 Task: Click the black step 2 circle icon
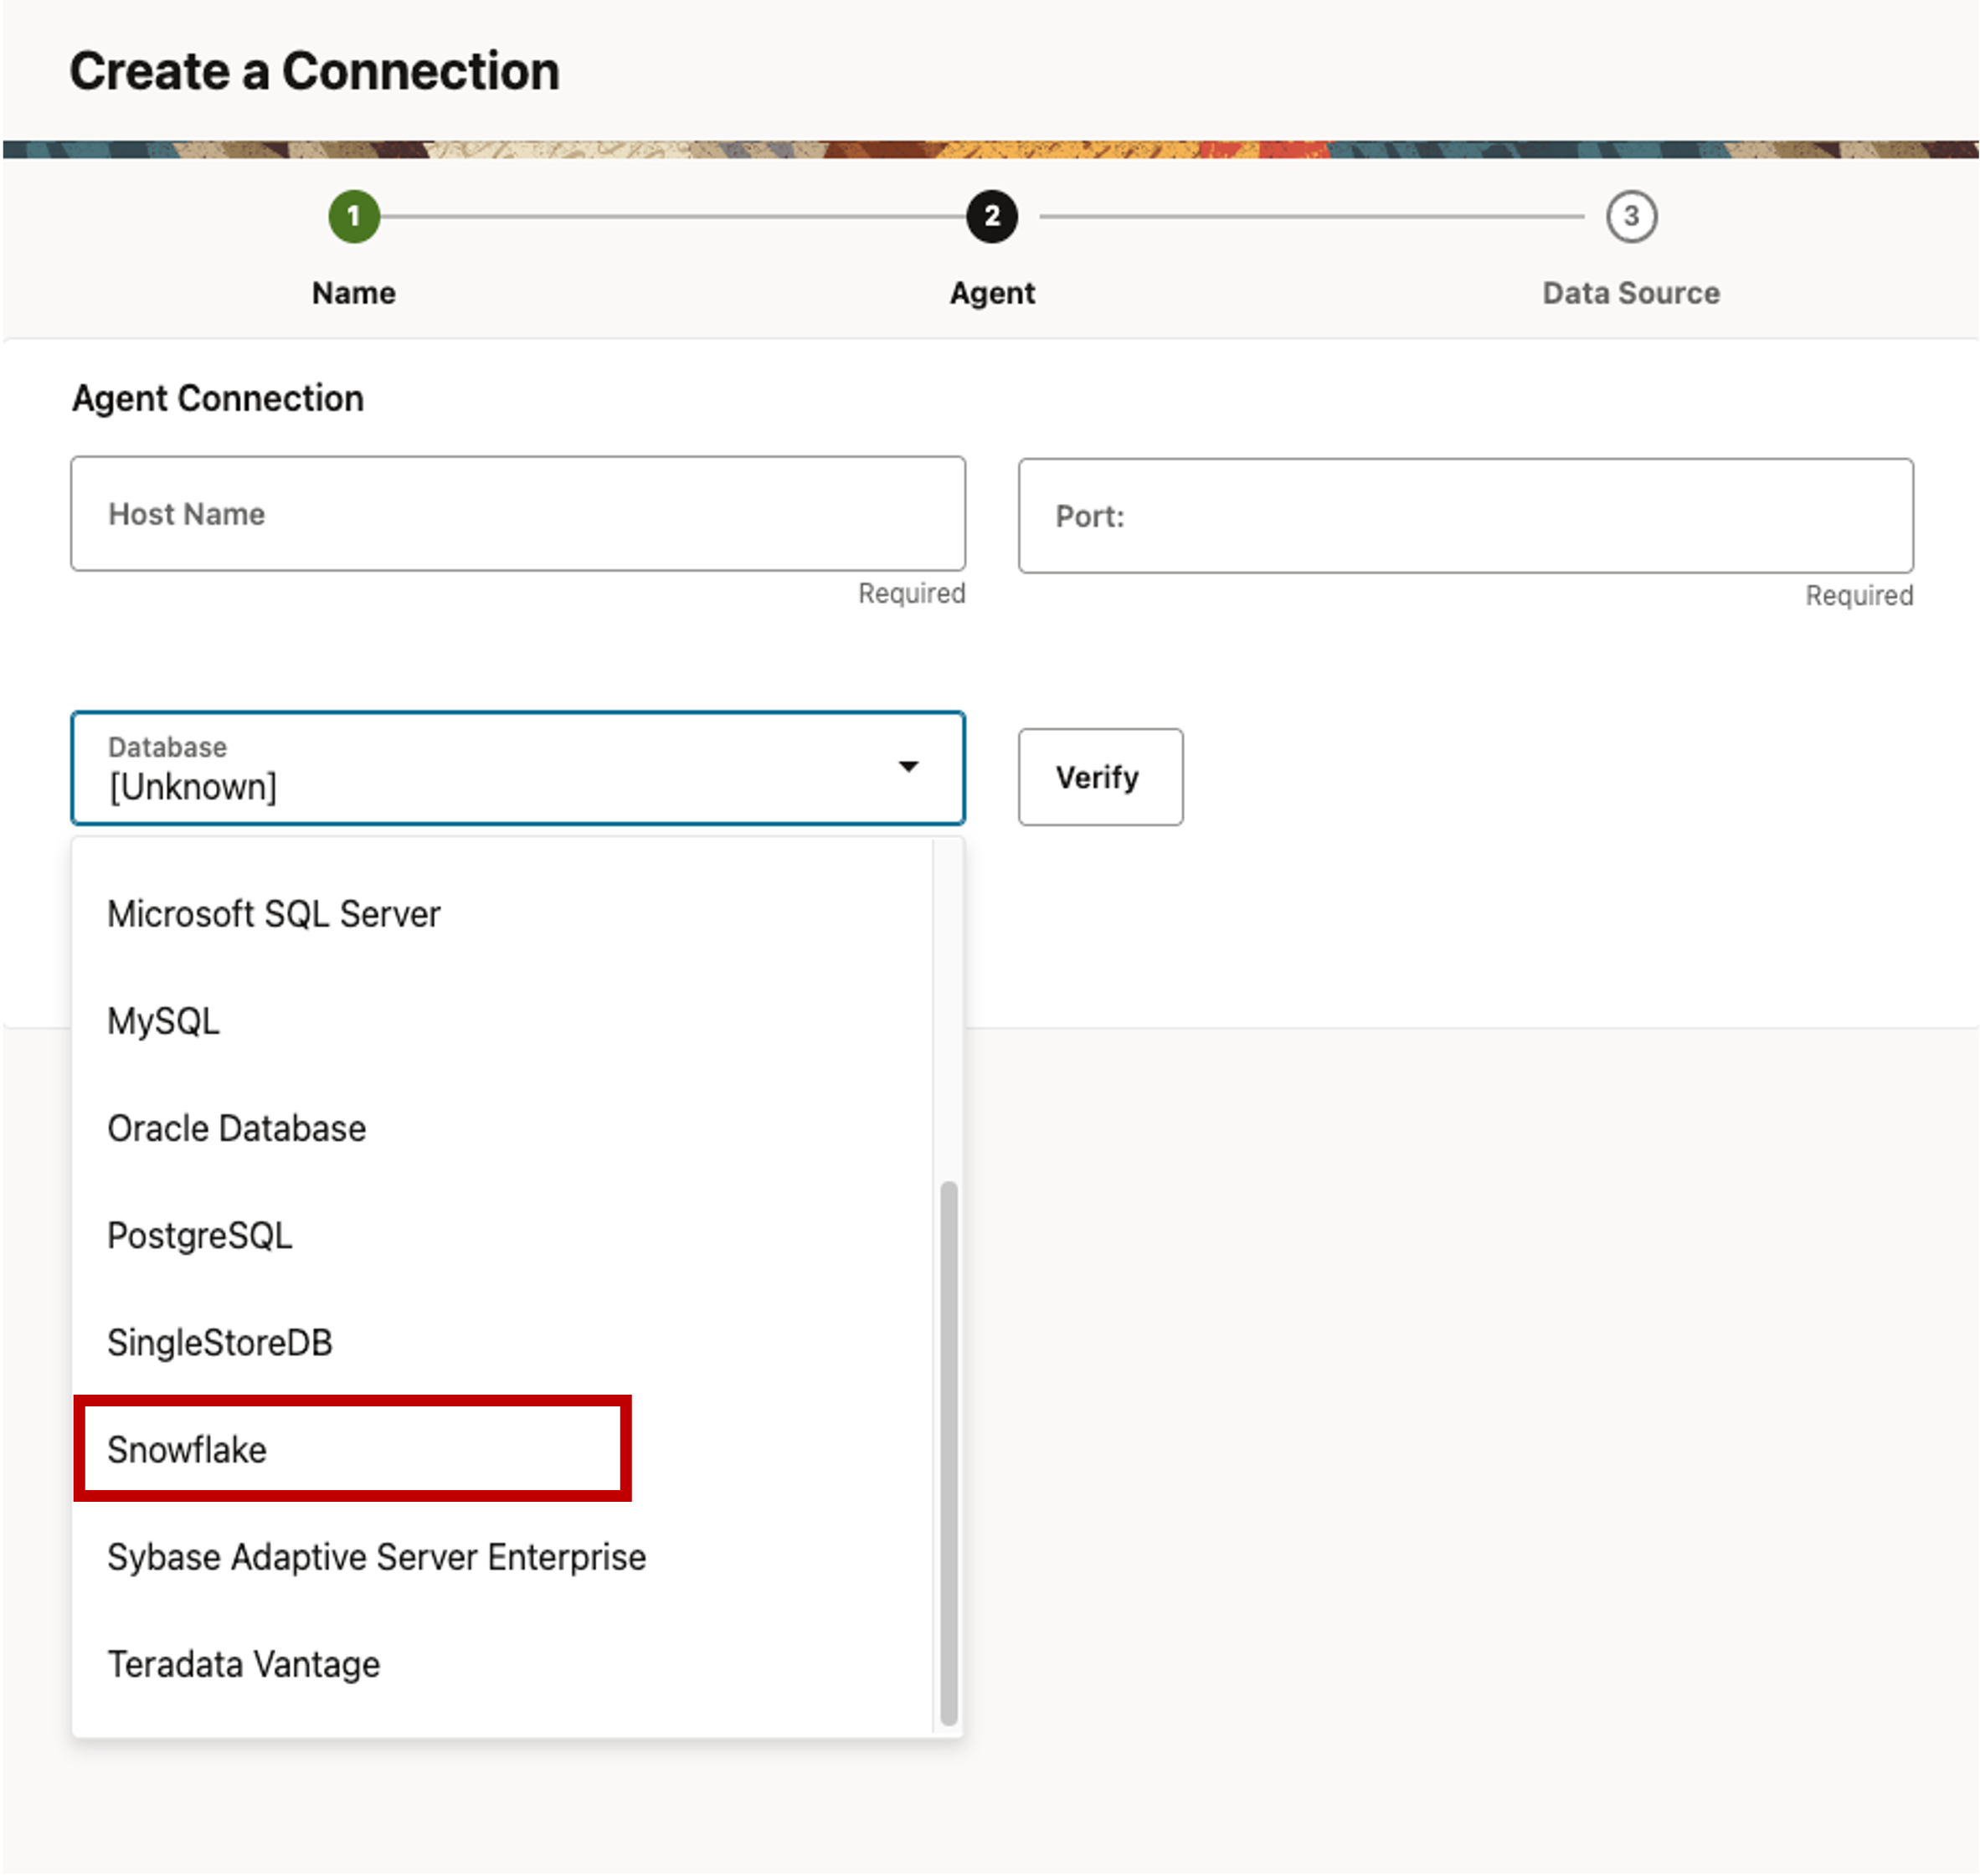[x=991, y=216]
